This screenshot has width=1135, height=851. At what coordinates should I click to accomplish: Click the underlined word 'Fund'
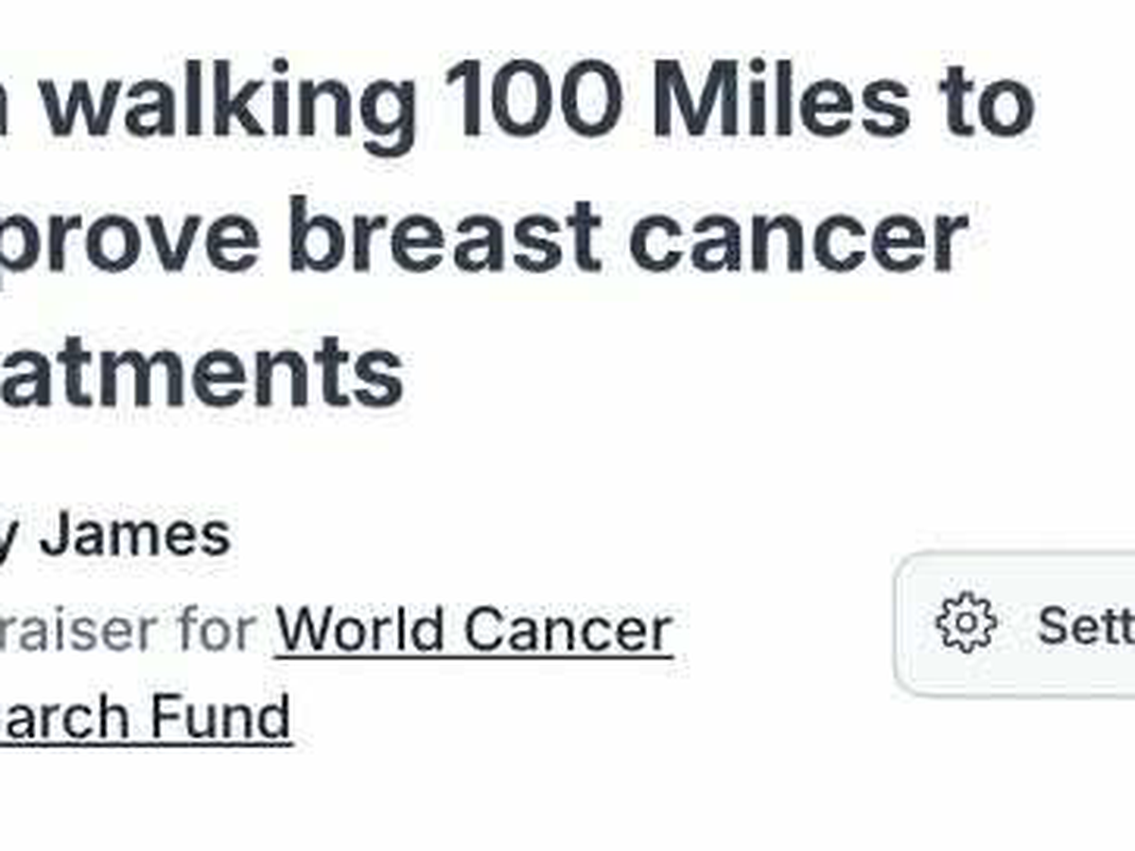pos(220,718)
